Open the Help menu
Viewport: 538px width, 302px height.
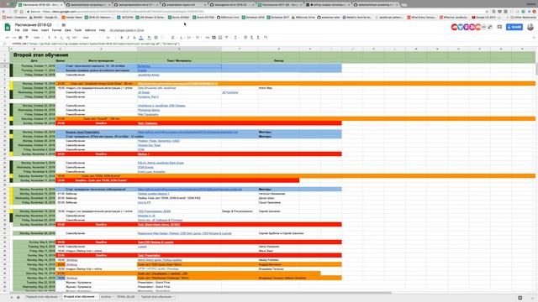102,30
